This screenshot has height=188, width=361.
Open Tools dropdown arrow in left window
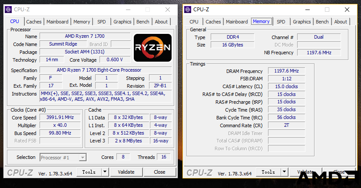click(105, 172)
